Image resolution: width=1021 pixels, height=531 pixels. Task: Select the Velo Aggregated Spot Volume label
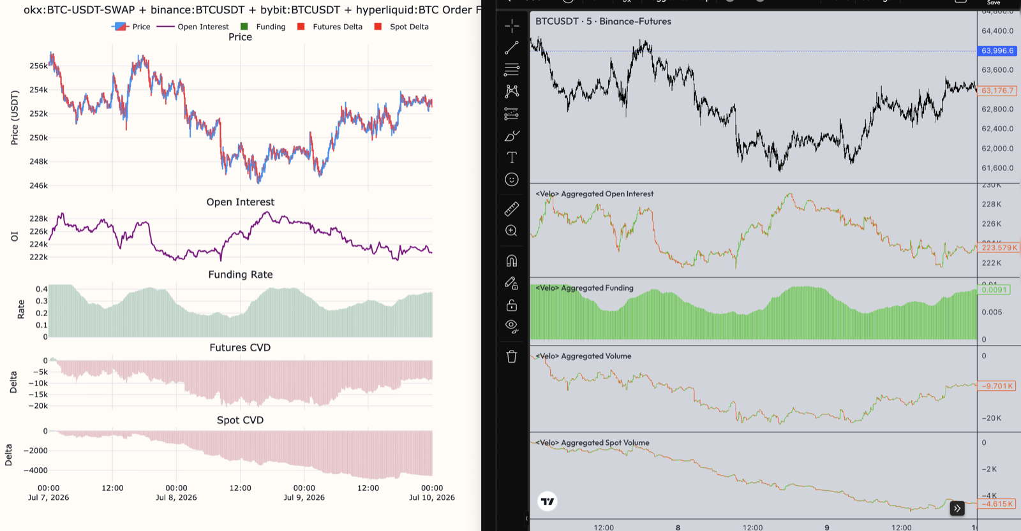coord(592,442)
